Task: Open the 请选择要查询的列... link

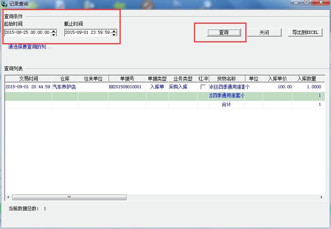Action: (30, 47)
